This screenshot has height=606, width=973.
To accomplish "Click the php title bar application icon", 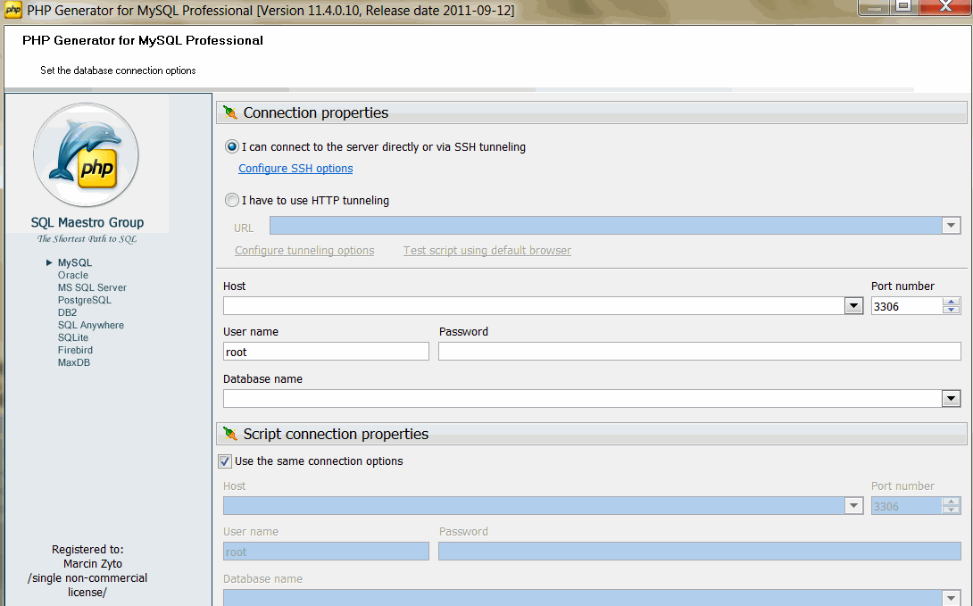I will [13, 11].
